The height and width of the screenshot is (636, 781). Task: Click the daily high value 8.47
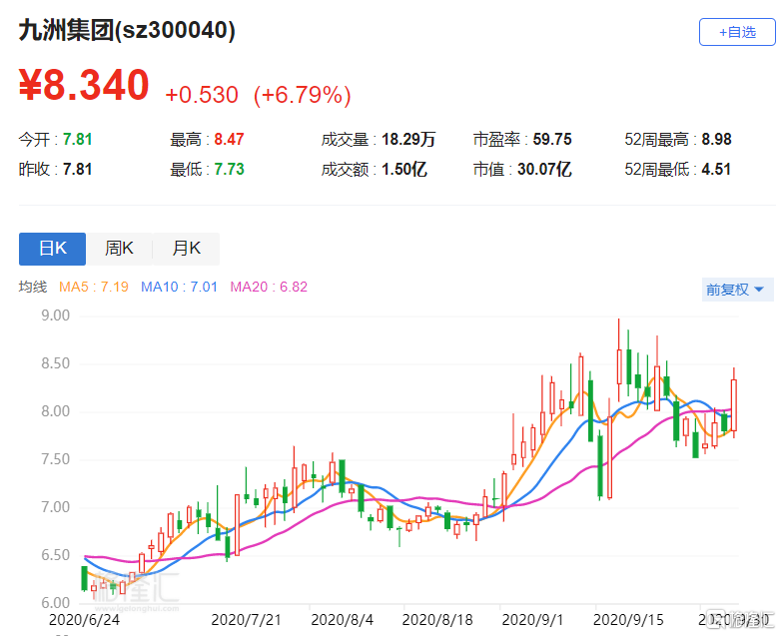click(x=229, y=140)
